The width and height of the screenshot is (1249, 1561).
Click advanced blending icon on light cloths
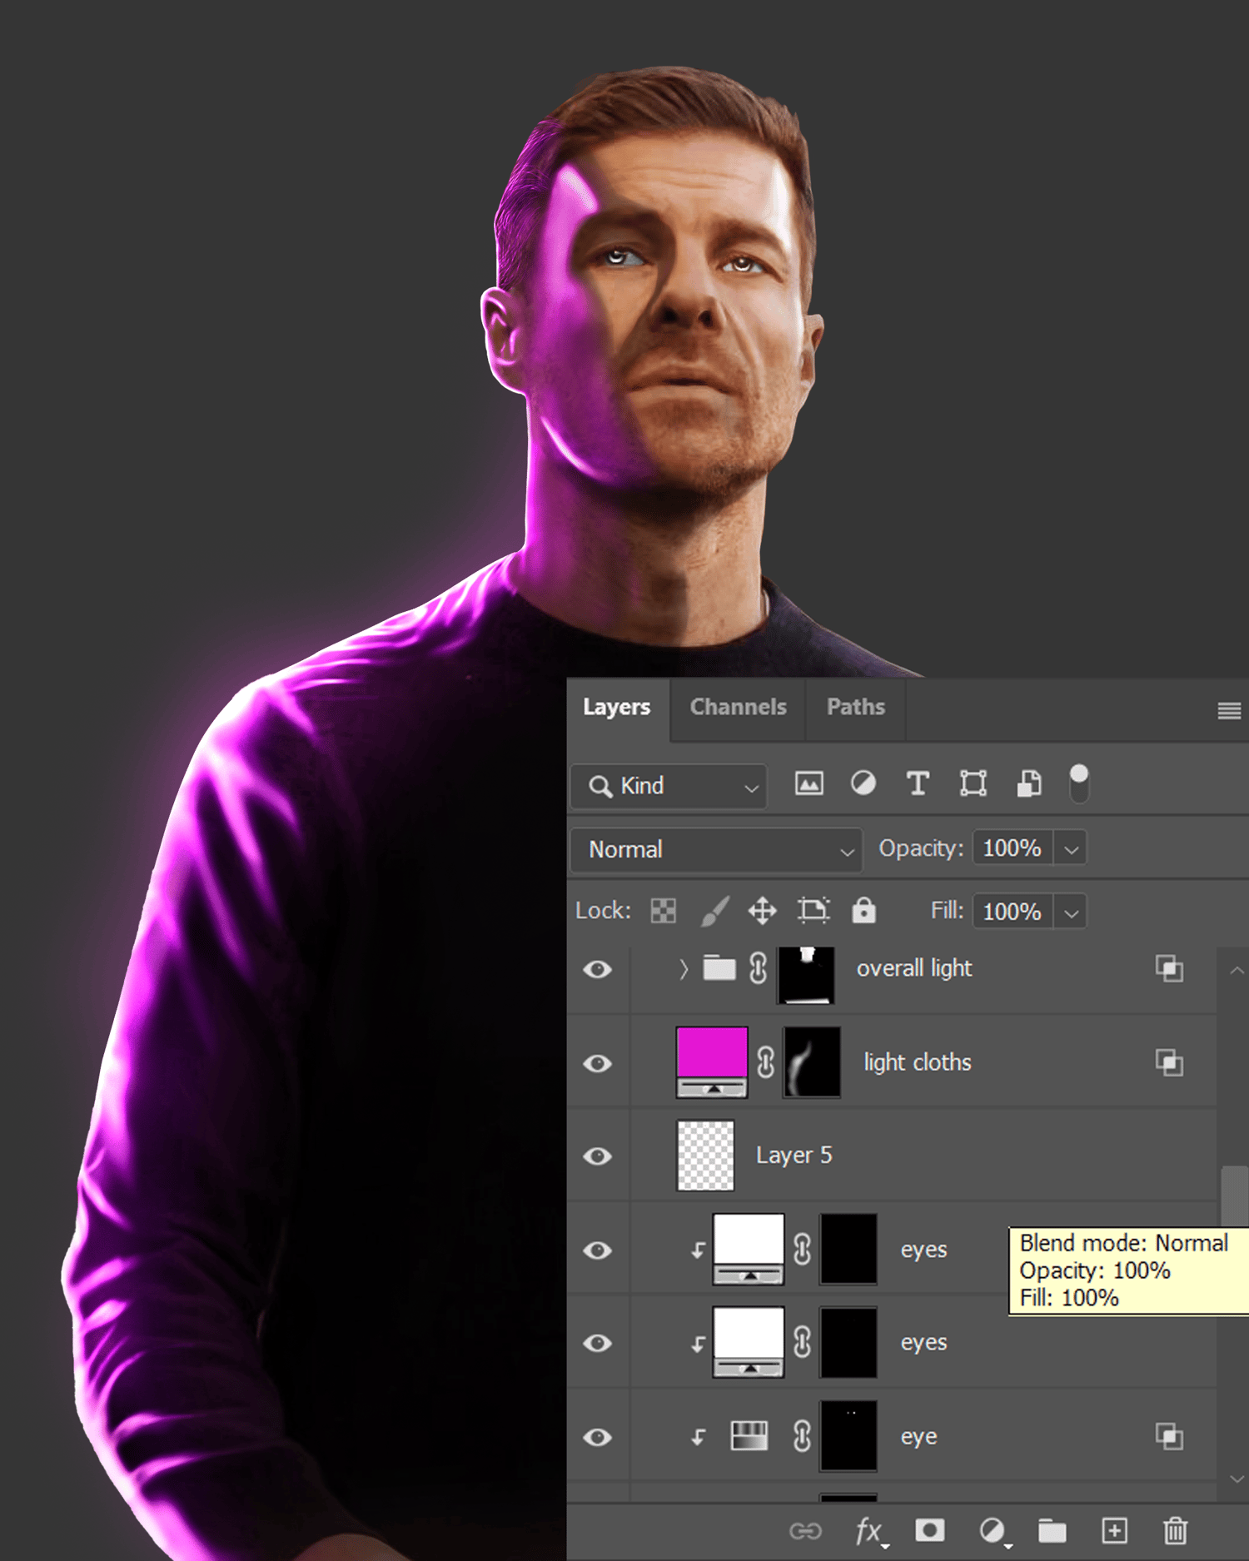(1169, 1062)
